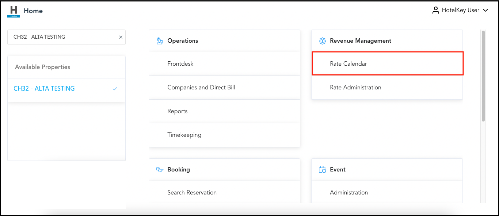The height and width of the screenshot is (216, 499).
Task: Click the vertical scrollbar on the right
Action: pyautogui.click(x=483, y=77)
